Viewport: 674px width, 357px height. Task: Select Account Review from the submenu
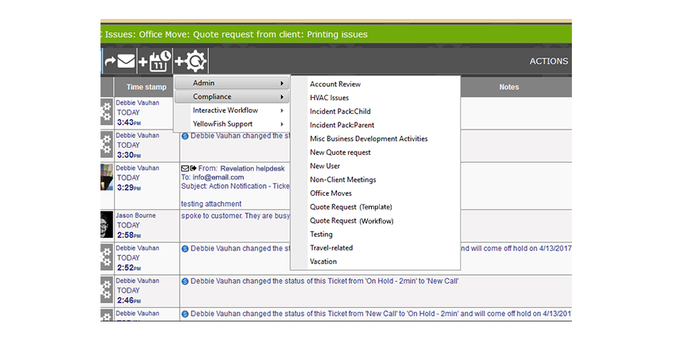335,84
